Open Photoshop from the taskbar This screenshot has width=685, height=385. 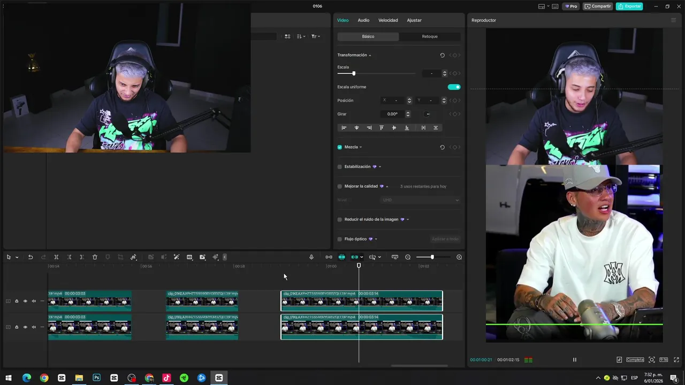click(96, 378)
